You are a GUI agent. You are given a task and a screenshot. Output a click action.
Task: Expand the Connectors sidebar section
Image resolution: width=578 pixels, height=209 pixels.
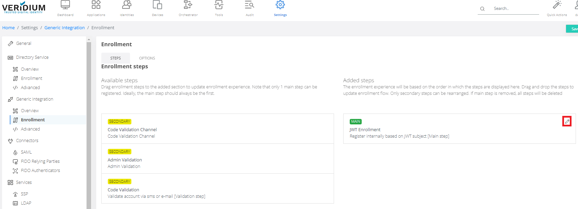(27, 141)
